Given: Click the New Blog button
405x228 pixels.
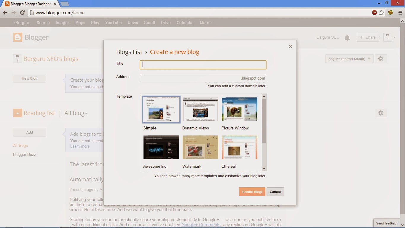Looking at the screenshot, I should point(30,78).
